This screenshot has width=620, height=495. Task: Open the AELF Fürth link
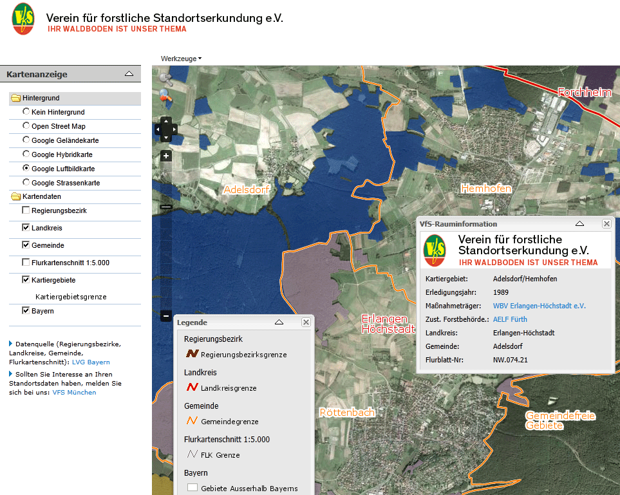click(510, 319)
